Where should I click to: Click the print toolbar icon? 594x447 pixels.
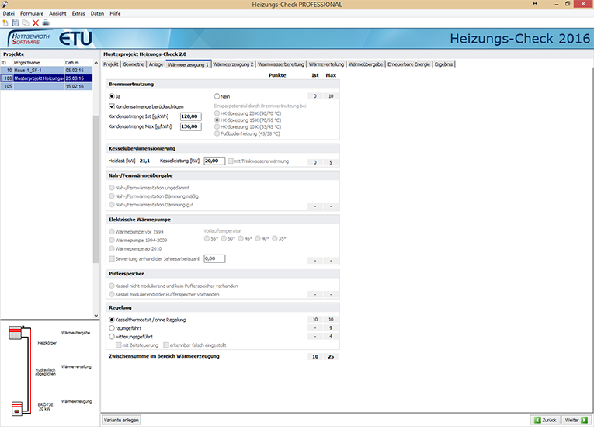pos(46,23)
